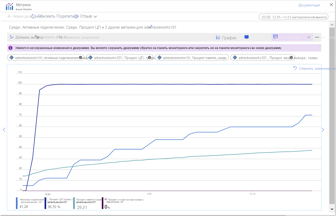This screenshot has width=336, height=216.
Task: Open the Отзыв feedback smiley menu
Action: (x=76, y=16)
